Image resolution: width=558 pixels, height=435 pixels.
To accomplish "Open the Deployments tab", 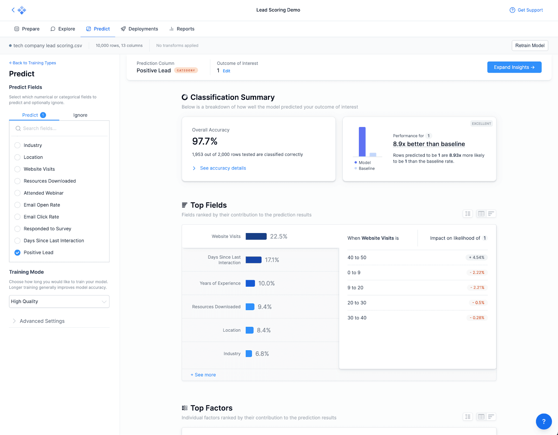I will 139,29.
